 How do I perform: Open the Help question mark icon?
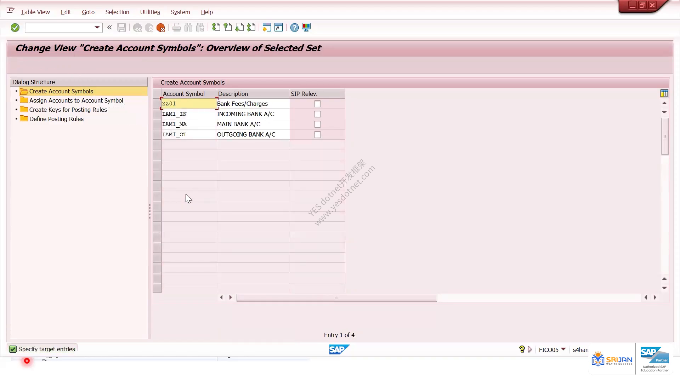point(294,28)
